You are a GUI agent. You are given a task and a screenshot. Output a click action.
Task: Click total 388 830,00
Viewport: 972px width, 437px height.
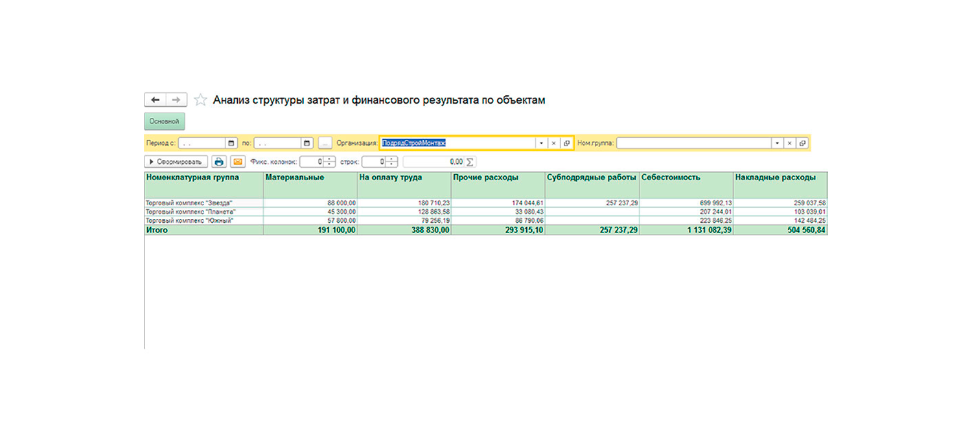(x=404, y=230)
